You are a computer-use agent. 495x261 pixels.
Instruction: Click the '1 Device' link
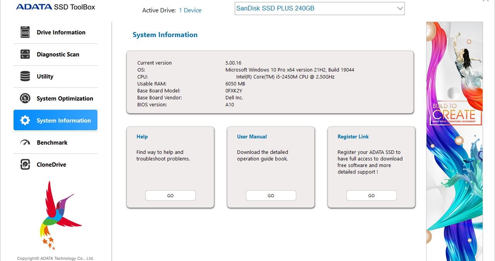pos(190,10)
